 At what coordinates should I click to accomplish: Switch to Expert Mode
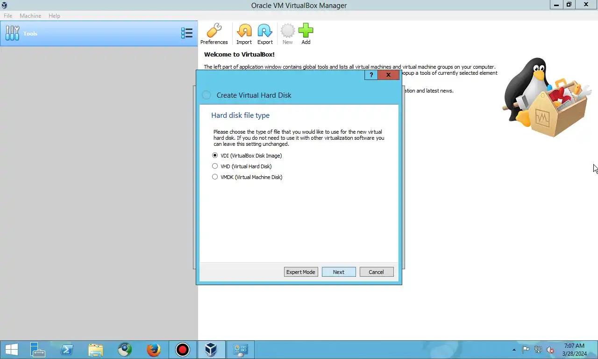click(301, 272)
